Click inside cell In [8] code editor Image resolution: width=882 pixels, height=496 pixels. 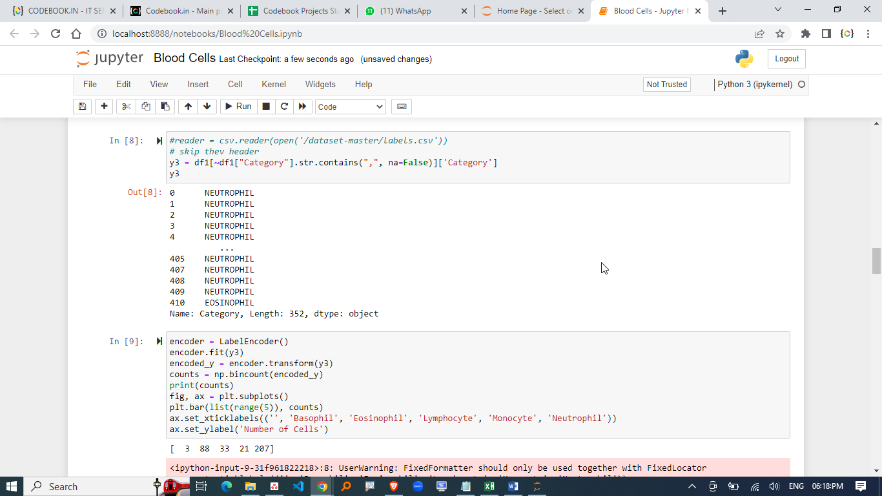pos(477,157)
